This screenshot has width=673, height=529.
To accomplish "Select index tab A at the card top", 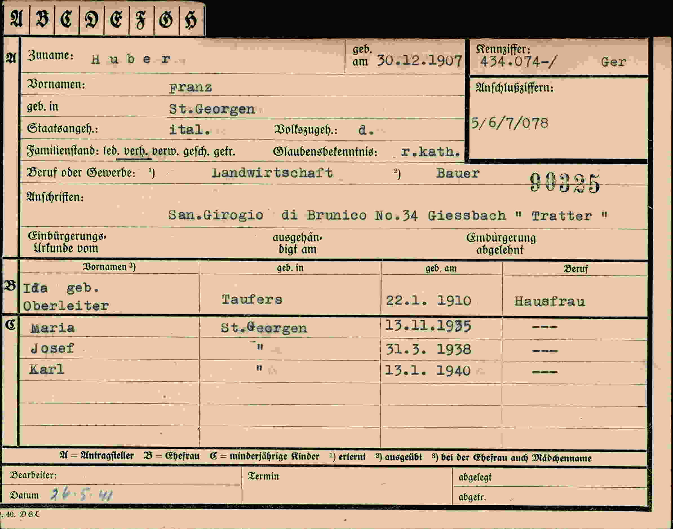I will [16, 19].
